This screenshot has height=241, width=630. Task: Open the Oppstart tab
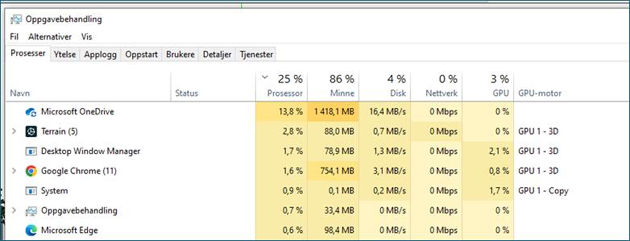coord(142,54)
